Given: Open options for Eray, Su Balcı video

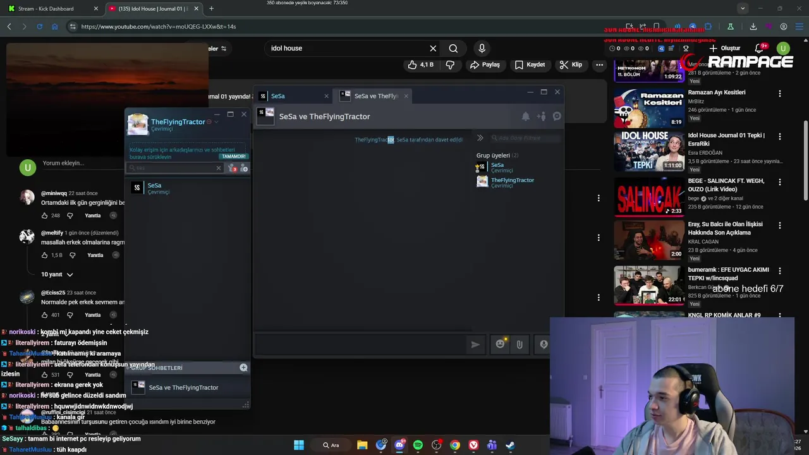Looking at the screenshot, I should tap(780, 226).
